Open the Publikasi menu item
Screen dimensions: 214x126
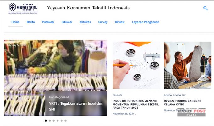pos(48,22)
